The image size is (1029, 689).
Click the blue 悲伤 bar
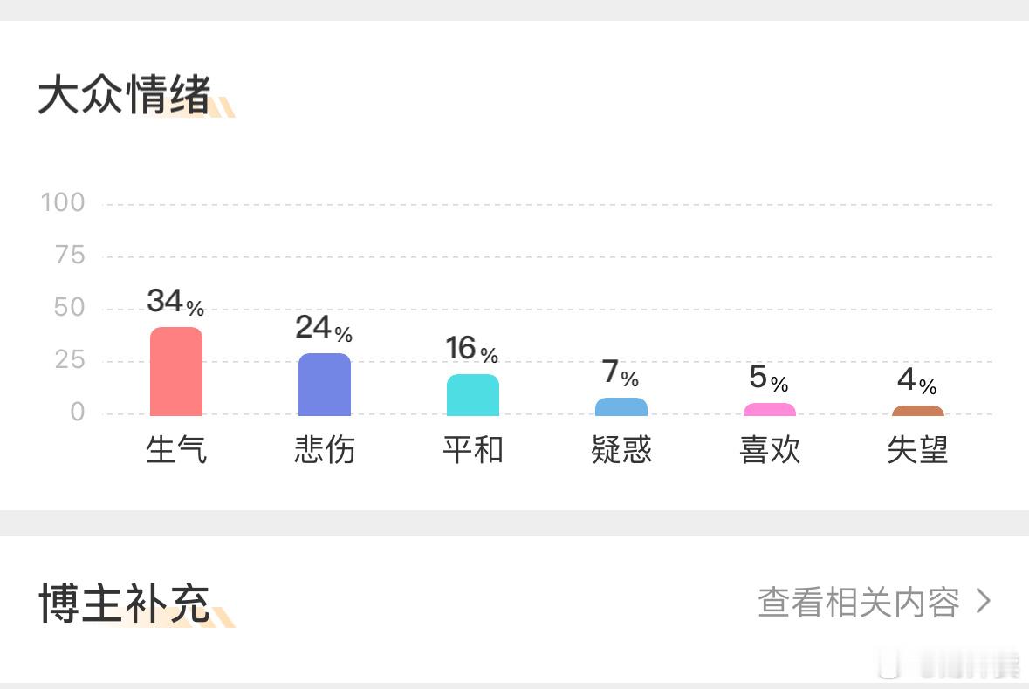click(324, 384)
